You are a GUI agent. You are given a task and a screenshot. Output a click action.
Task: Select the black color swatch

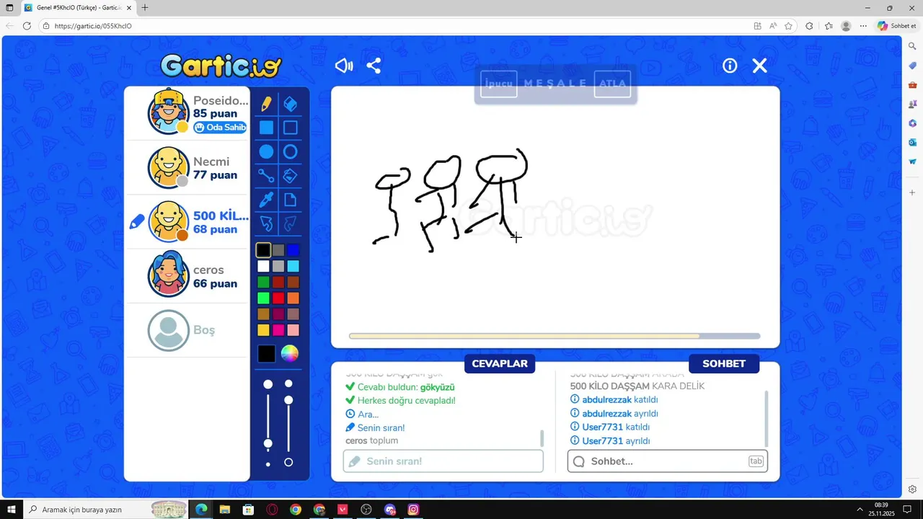(263, 250)
